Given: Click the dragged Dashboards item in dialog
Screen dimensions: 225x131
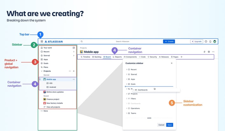Looking at the screenshot, I should pyautogui.click(x=156, y=90).
